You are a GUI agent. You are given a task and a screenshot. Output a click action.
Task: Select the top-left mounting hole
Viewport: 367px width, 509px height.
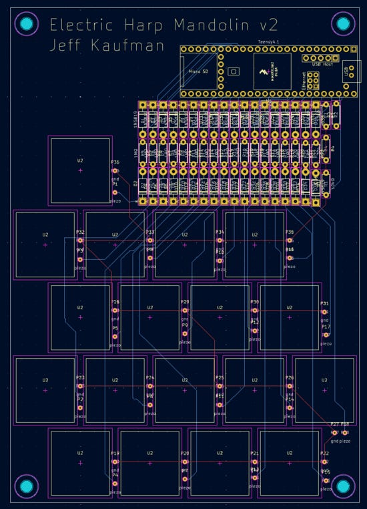[27, 23]
